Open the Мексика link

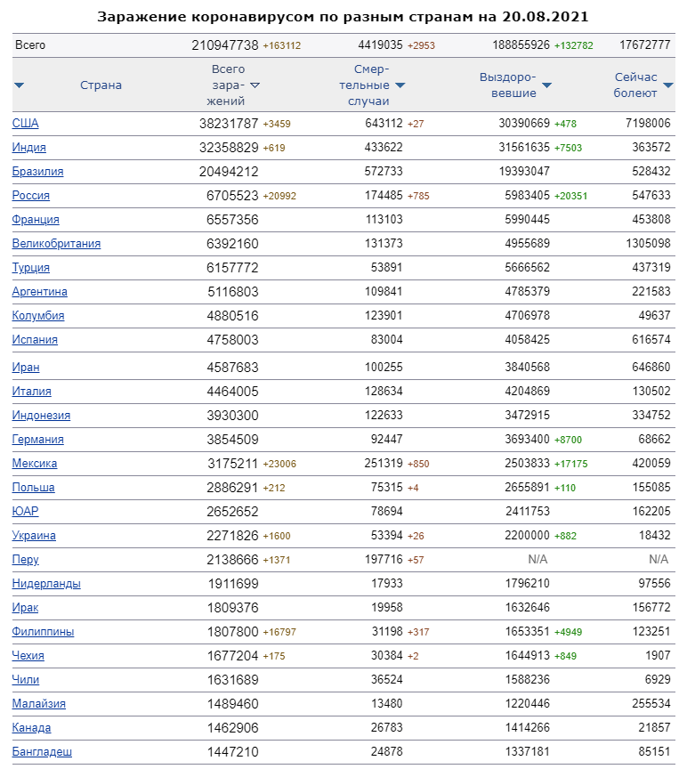coord(35,464)
